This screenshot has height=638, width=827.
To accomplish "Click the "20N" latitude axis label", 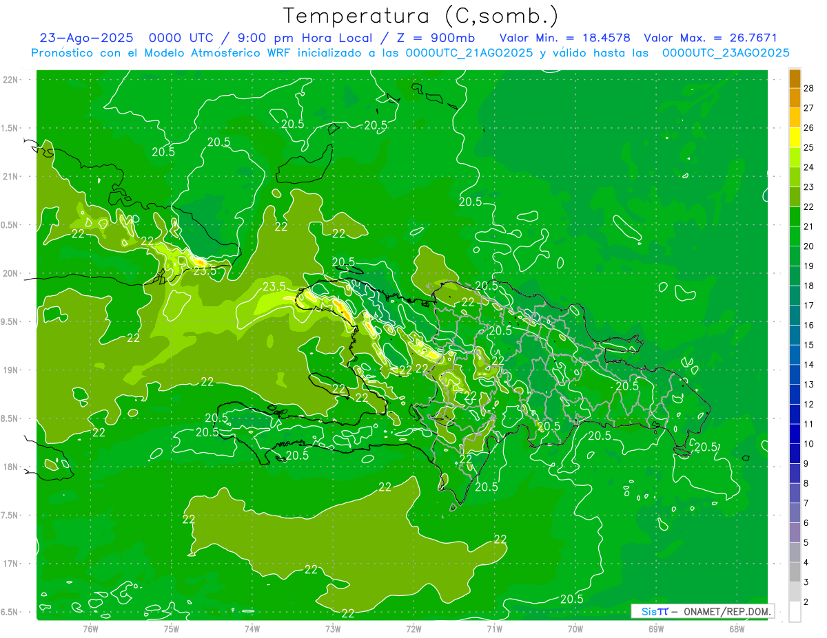I will 11,273.
